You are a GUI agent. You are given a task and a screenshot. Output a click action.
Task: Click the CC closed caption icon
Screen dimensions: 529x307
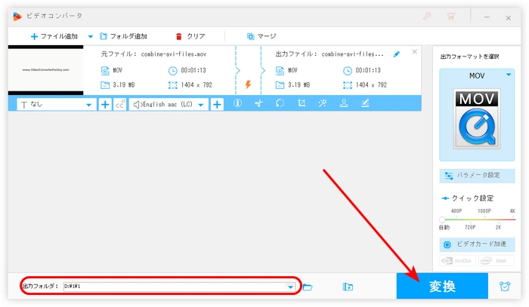pos(119,105)
